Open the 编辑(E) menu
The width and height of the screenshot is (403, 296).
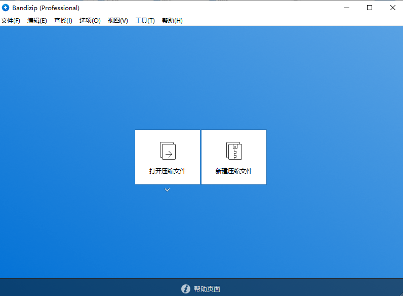(37, 21)
